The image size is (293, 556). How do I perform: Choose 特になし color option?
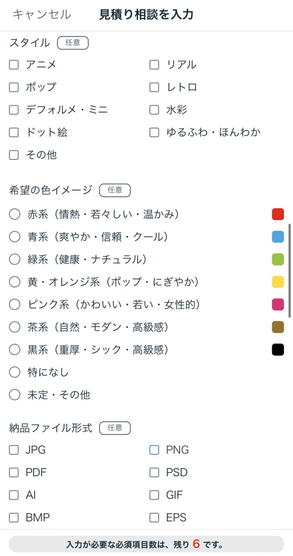tap(15, 372)
